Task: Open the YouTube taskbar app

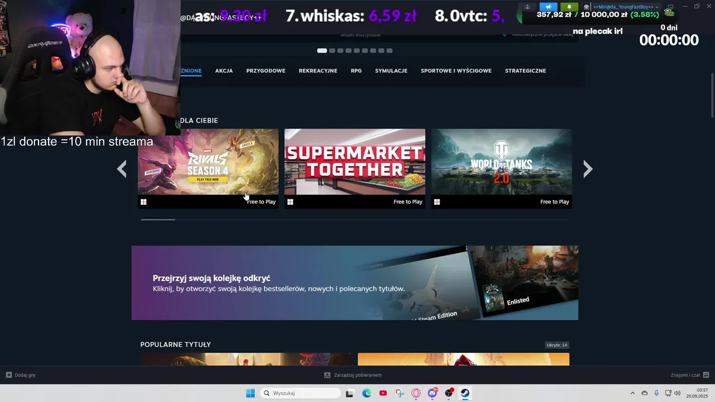Action: (383, 393)
